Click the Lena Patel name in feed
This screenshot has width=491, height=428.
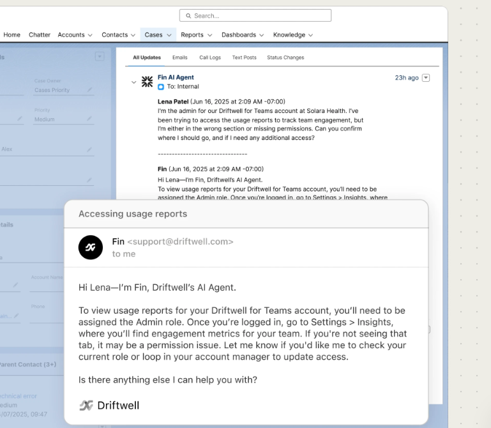(173, 102)
